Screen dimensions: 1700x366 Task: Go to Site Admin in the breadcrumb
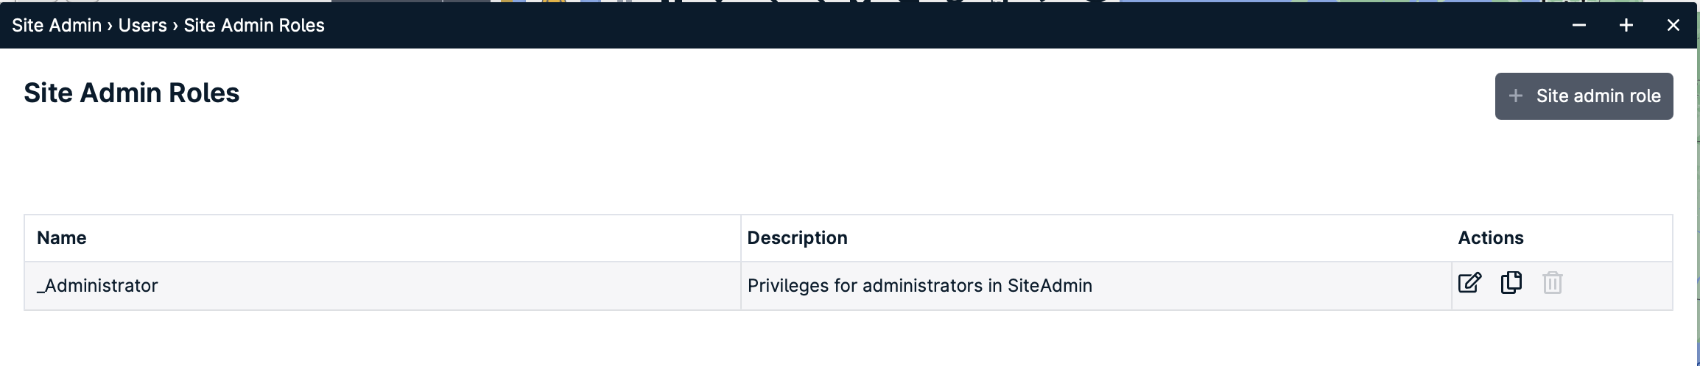57,25
